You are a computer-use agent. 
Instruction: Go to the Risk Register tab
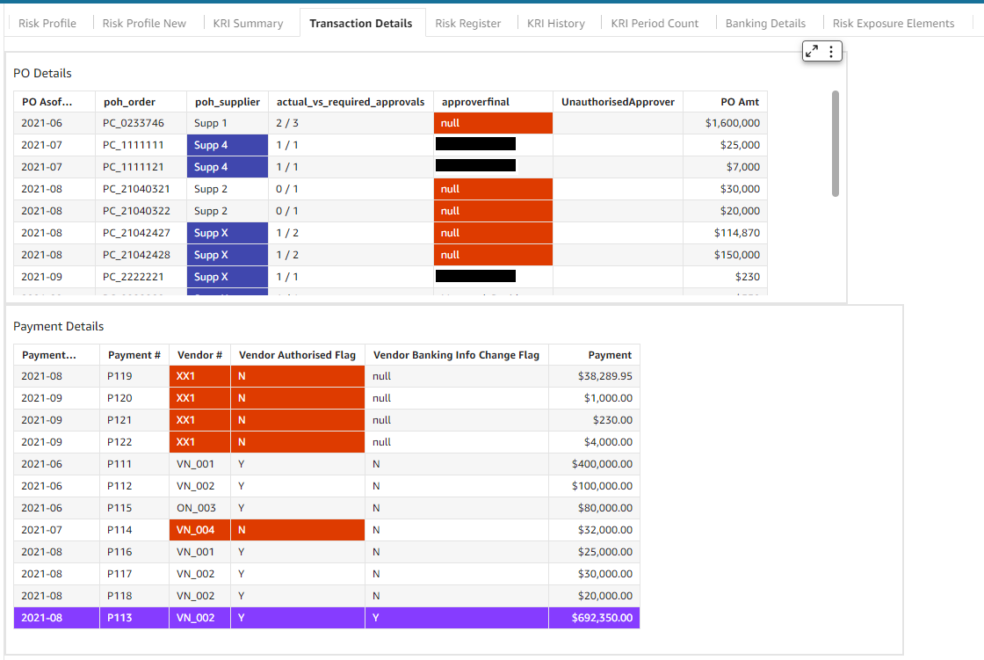click(x=467, y=24)
